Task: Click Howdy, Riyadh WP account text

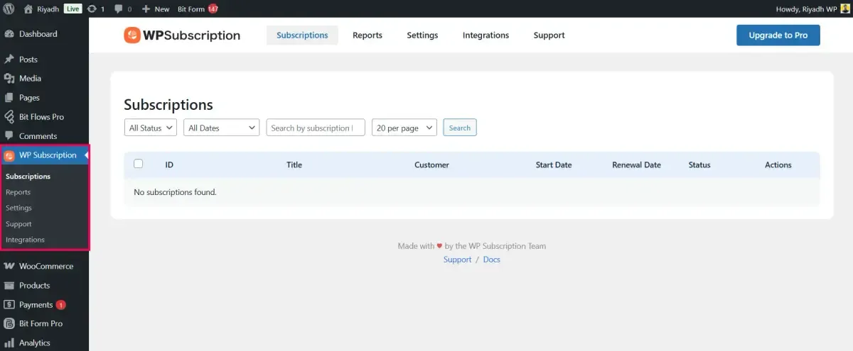Action: [x=805, y=9]
